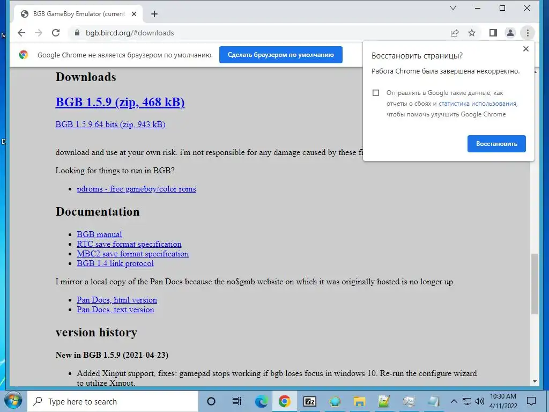Open Cortana circle icon on taskbar

point(211,401)
